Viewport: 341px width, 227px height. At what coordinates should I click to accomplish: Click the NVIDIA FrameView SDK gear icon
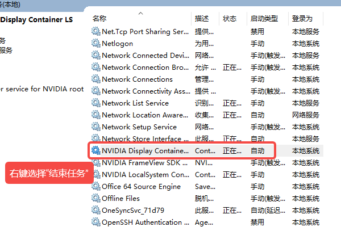[x=95, y=162]
